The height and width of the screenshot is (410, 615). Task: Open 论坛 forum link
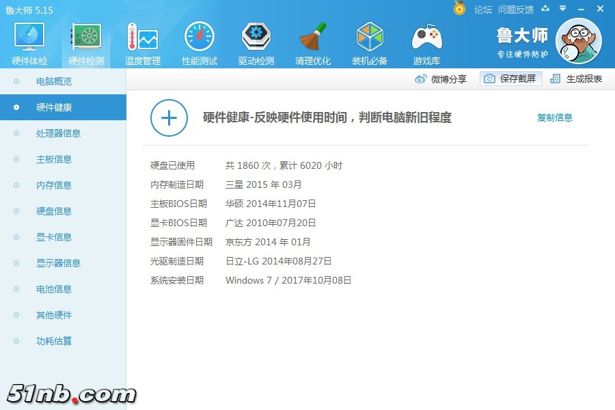483,10
